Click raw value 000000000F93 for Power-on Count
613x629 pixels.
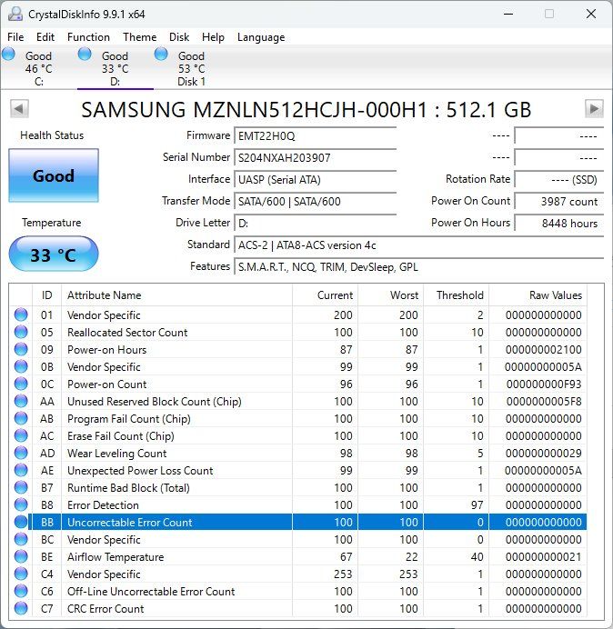click(x=544, y=384)
